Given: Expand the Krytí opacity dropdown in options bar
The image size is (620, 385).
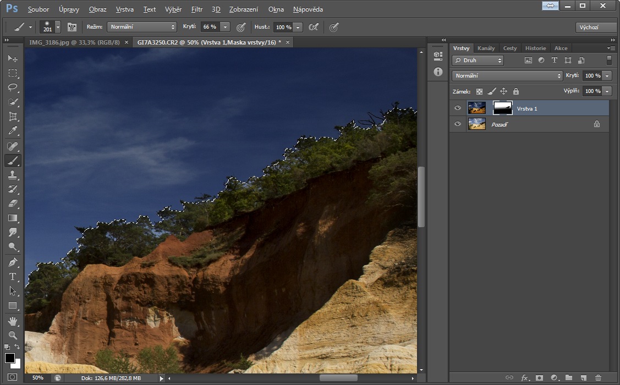Looking at the screenshot, I should pyautogui.click(x=226, y=27).
